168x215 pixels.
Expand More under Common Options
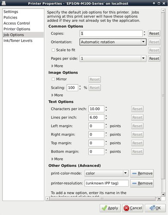pos(57,66)
